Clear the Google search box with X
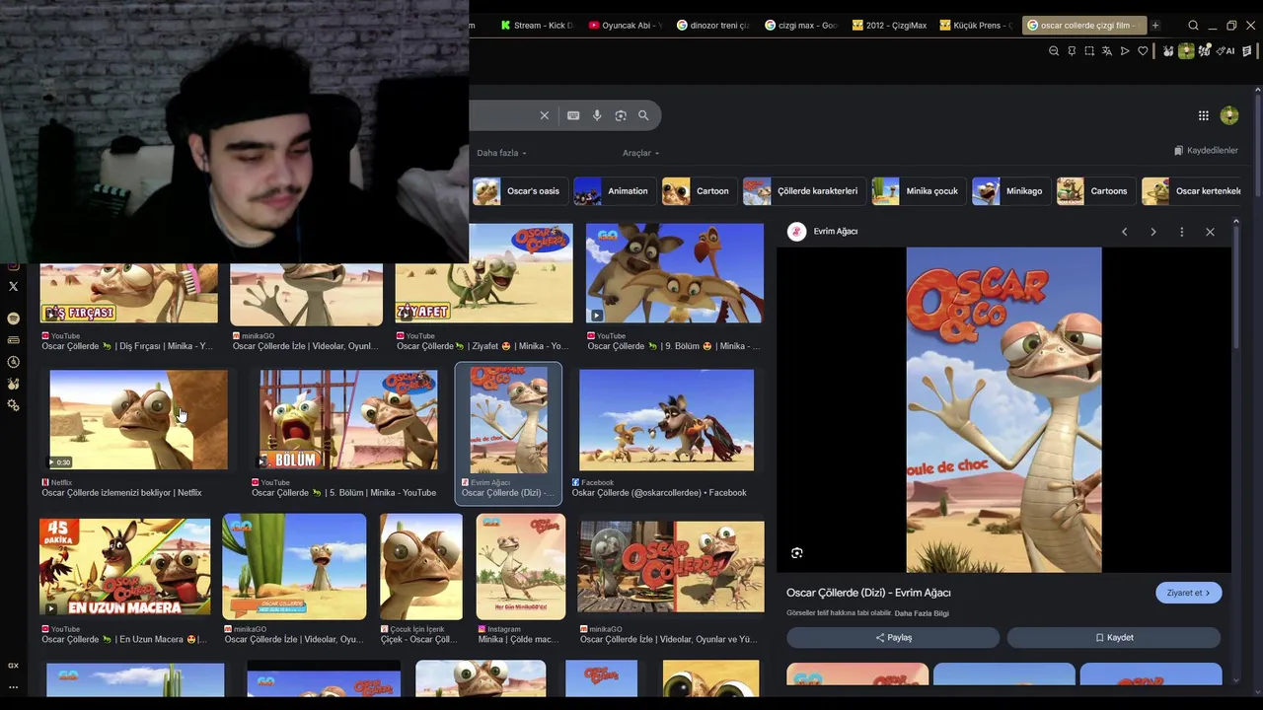The width and height of the screenshot is (1263, 710). pos(544,115)
